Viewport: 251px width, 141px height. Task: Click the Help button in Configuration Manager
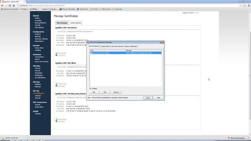(158, 98)
